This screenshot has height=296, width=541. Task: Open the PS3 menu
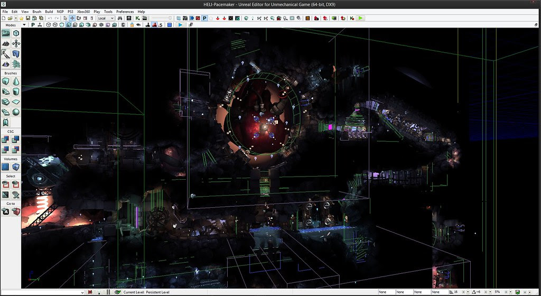[x=70, y=12]
